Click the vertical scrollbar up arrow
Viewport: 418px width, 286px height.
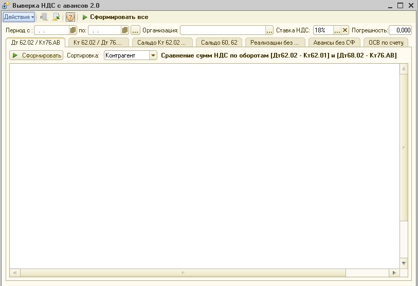pyautogui.click(x=404, y=69)
